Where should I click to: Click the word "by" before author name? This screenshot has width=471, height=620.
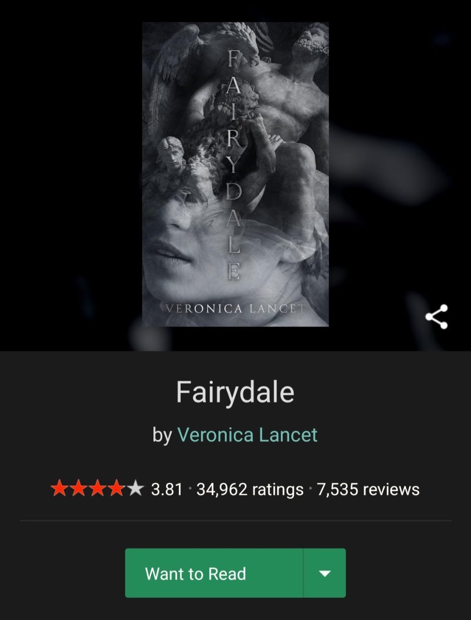[x=162, y=436]
